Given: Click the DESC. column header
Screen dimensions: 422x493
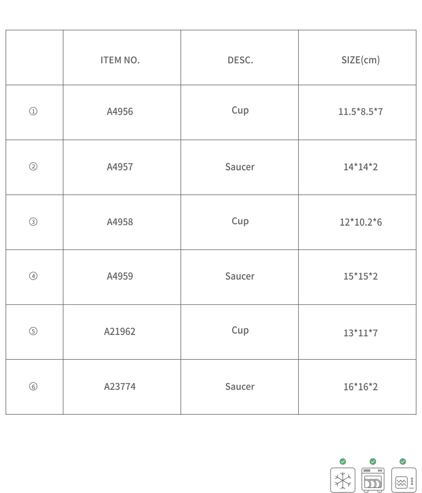Looking at the screenshot, I should click(241, 60).
